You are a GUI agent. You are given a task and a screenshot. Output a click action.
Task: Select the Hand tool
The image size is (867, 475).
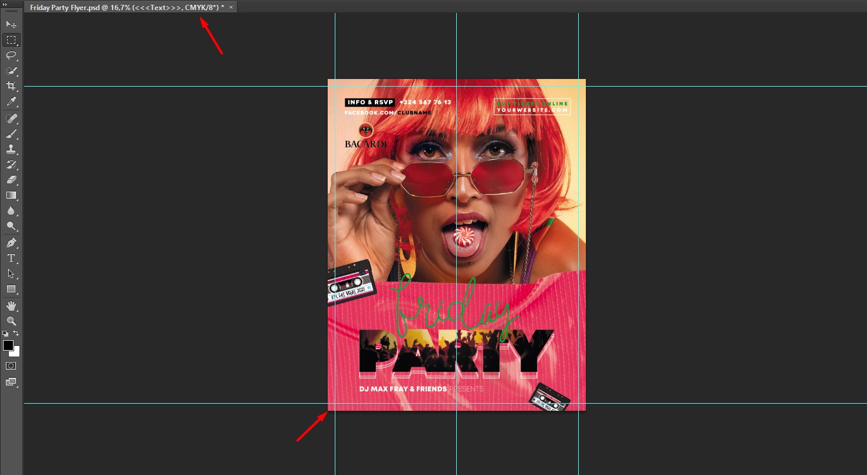tap(11, 306)
